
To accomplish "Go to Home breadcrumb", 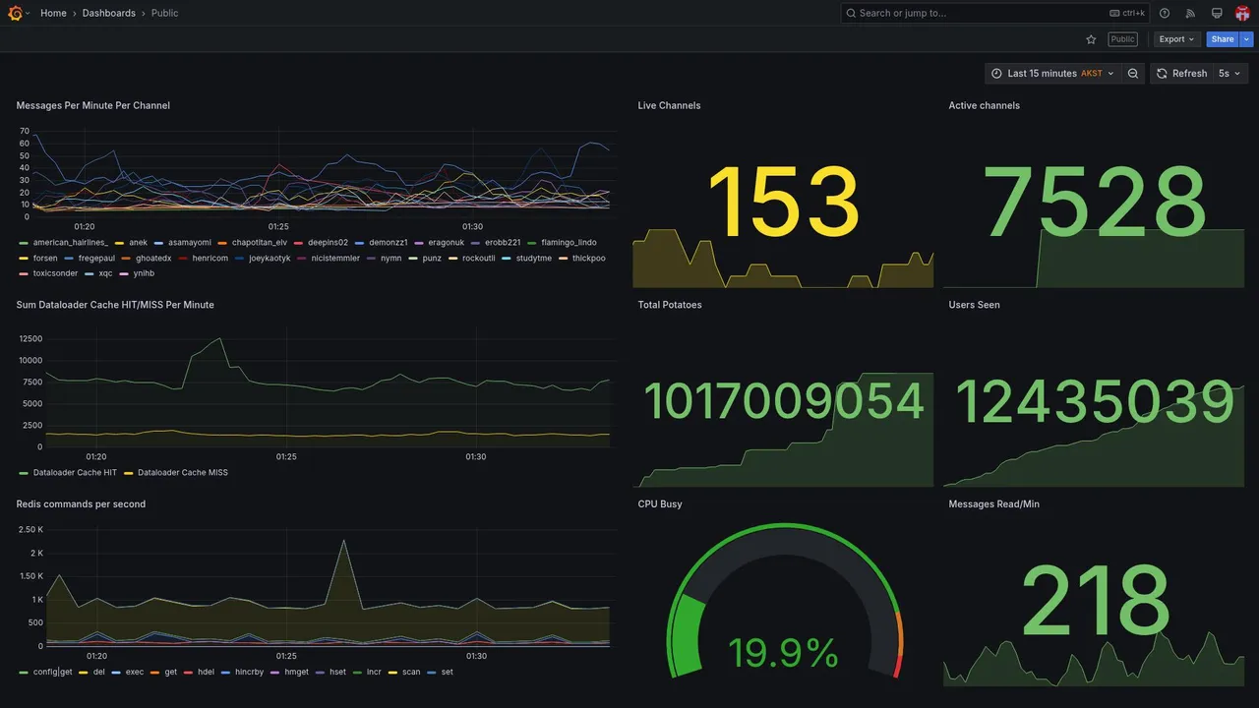I will point(53,13).
